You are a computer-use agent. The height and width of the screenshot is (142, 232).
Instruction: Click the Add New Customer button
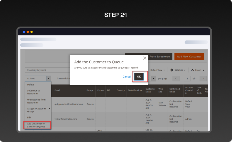click(x=189, y=57)
